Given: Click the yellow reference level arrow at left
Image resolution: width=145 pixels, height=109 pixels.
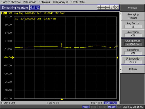Looking at the screenshot, I should pyautogui.click(x=13, y=58).
